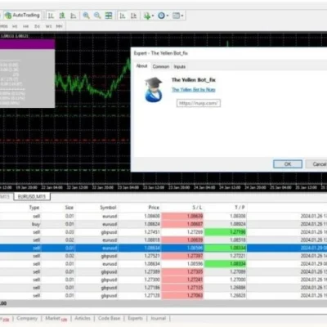Select the 0.03 size cell

pyautogui.click(x=69, y=232)
